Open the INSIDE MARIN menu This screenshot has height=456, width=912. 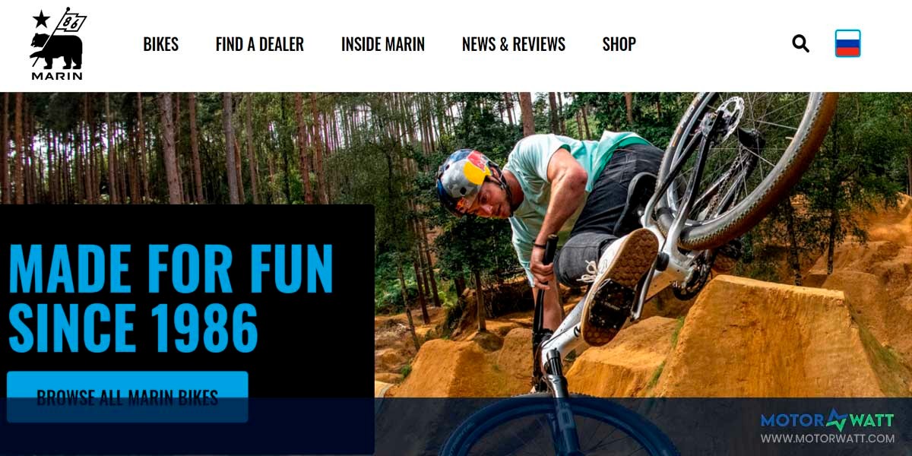click(383, 44)
